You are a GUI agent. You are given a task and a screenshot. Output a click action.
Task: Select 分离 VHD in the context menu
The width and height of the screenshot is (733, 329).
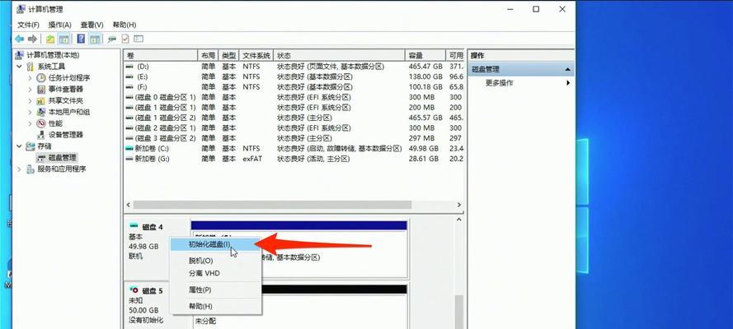pyautogui.click(x=215, y=273)
